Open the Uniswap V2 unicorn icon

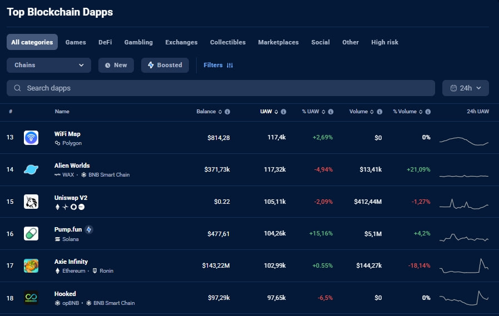tap(31, 202)
